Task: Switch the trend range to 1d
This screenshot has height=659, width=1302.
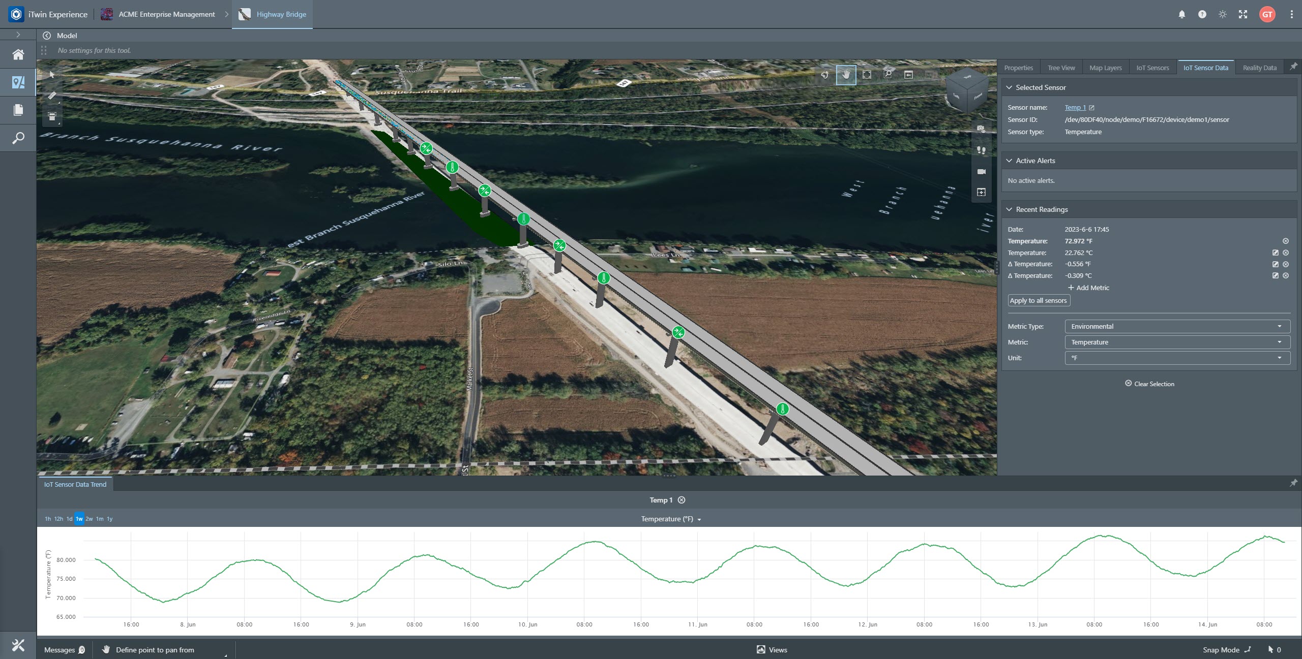Action: [x=69, y=519]
